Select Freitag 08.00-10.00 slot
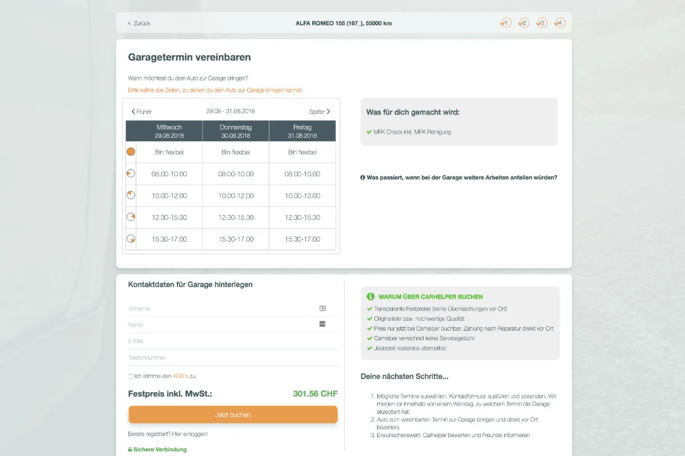Viewport: 685px width, 456px height. click(x=303, y=174)
